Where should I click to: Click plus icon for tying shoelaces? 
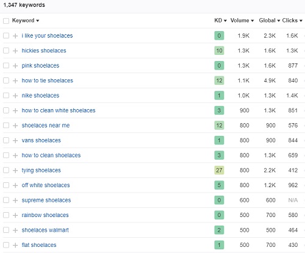(x=15, y=171)
